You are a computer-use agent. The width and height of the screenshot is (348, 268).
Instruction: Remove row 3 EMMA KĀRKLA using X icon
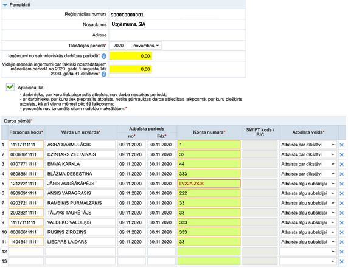341,165
